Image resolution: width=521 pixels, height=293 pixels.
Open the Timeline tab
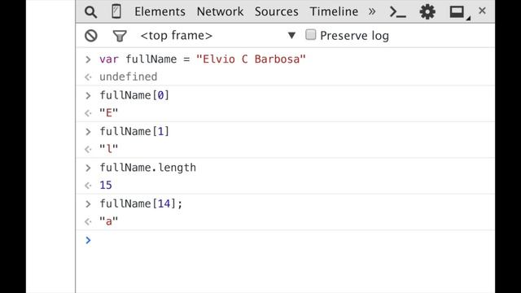pyautogui.click(x=334, y=11)
